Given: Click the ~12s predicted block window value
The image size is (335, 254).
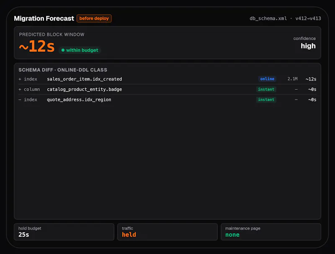Looking at the screenshot, I should [x=37, y=46].
